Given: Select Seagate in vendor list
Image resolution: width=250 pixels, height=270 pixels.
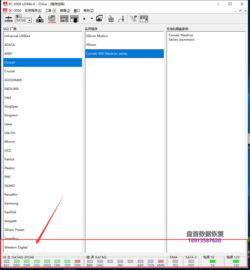Looking at the screenshot, I should 43,221.
